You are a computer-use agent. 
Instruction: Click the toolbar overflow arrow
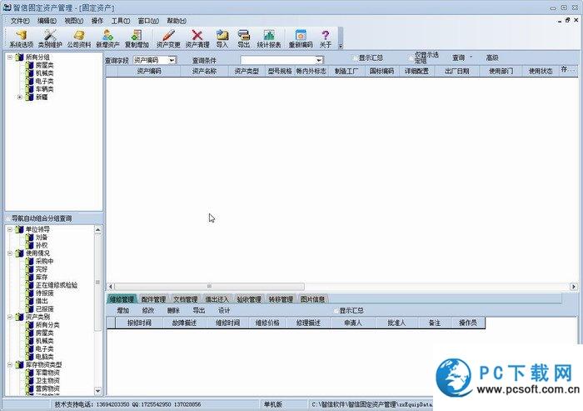340,46
